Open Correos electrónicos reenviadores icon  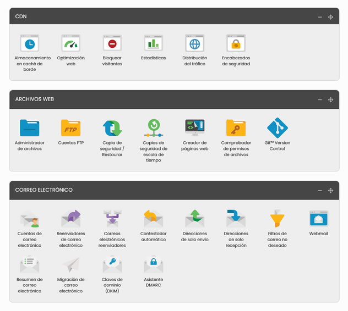click(x=112, y=219)
